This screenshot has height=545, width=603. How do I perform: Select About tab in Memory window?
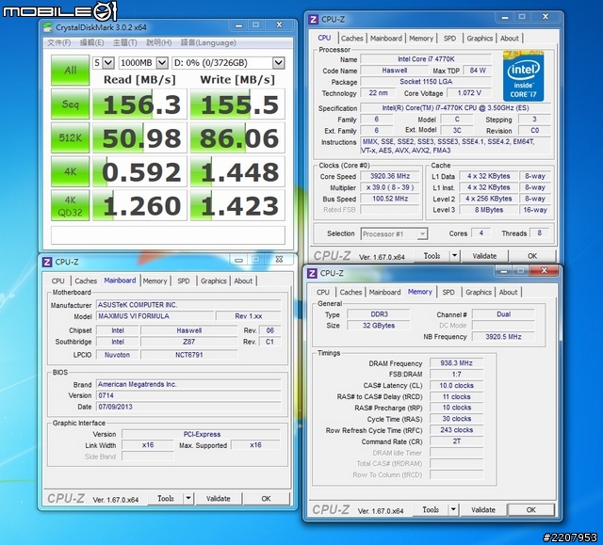[509, 293]
